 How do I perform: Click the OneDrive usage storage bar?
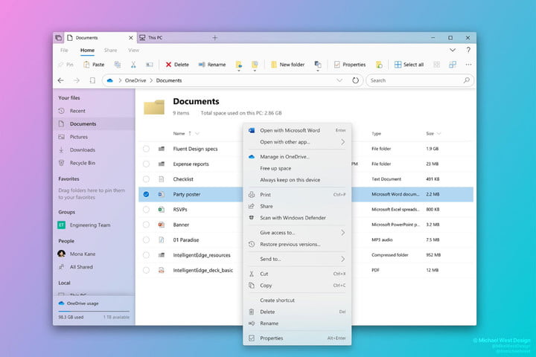click(x=93, y=312)
